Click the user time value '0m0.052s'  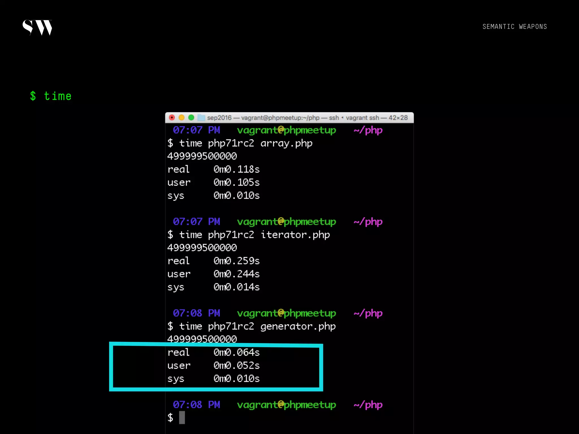click(236, 365)
